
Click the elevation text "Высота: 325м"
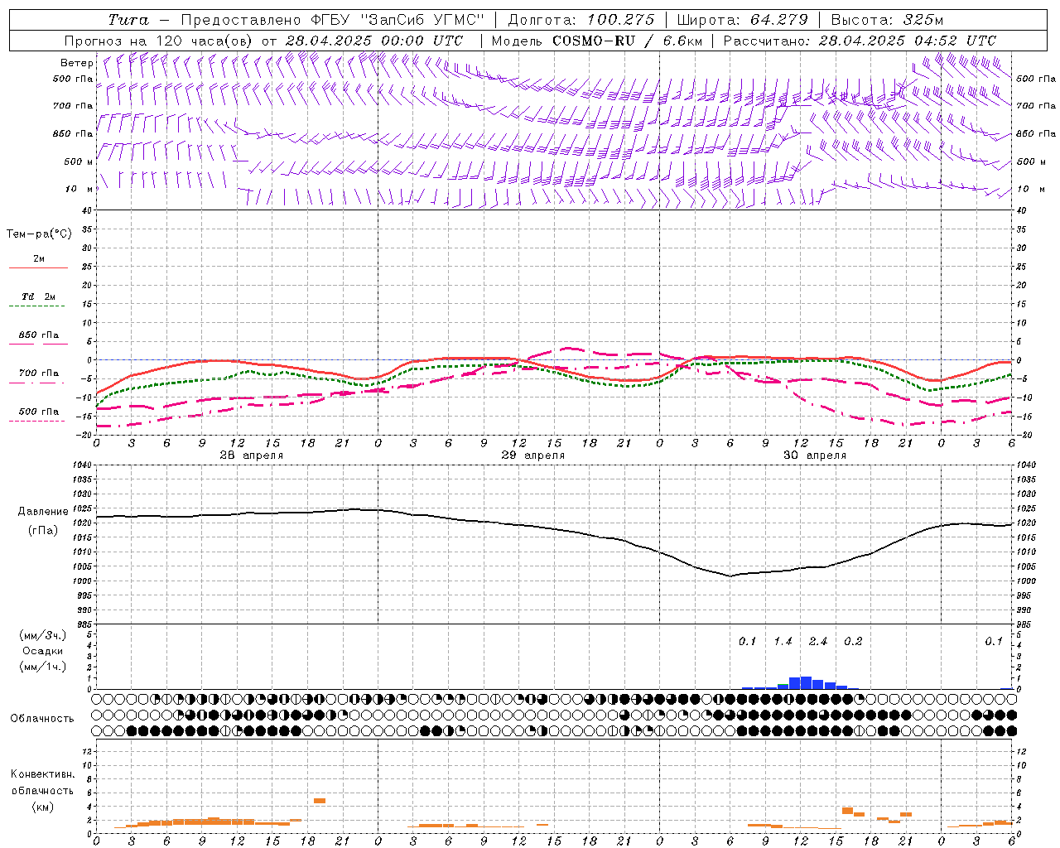tap(887, 20)
